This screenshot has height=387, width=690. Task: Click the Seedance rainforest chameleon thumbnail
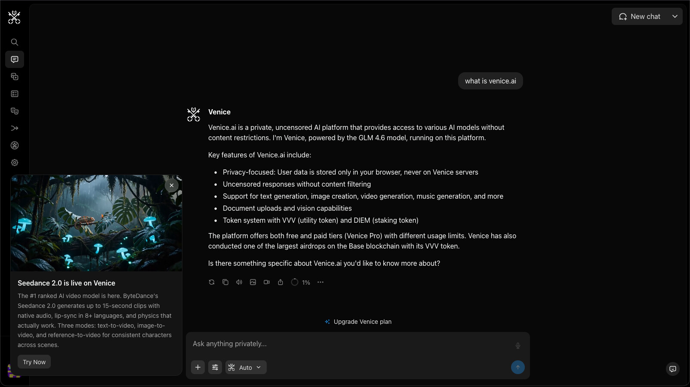(x=96, y=223)
